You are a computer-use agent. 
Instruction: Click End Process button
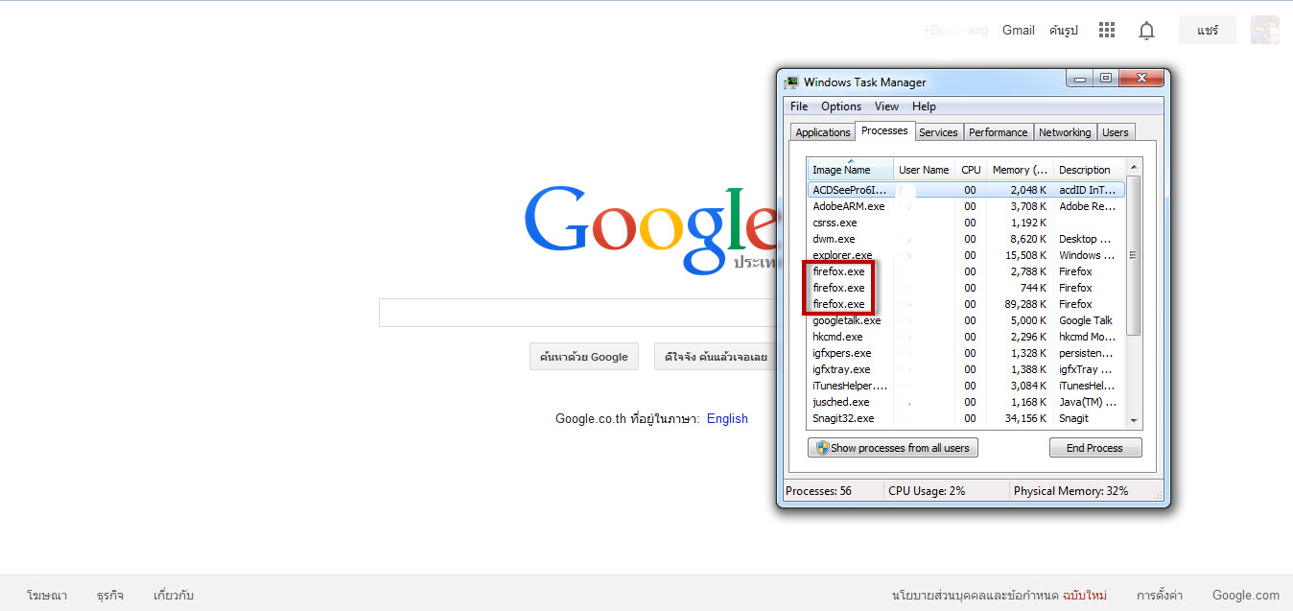1095,448
